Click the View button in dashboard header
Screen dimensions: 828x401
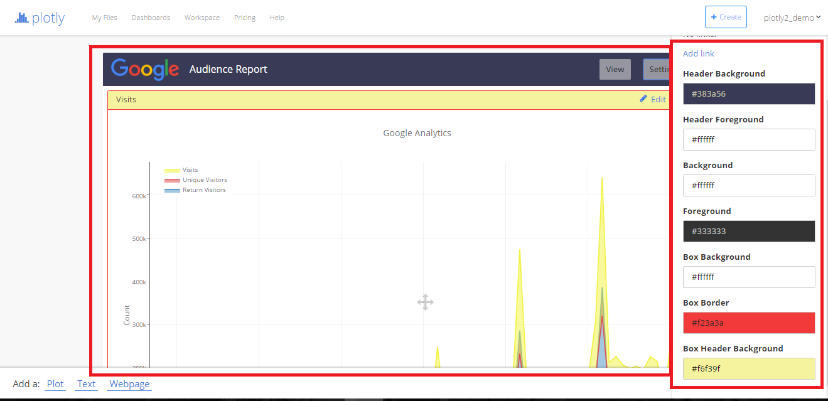[615, 69]
